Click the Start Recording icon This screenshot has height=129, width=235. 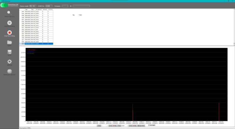tap(9, 23)
